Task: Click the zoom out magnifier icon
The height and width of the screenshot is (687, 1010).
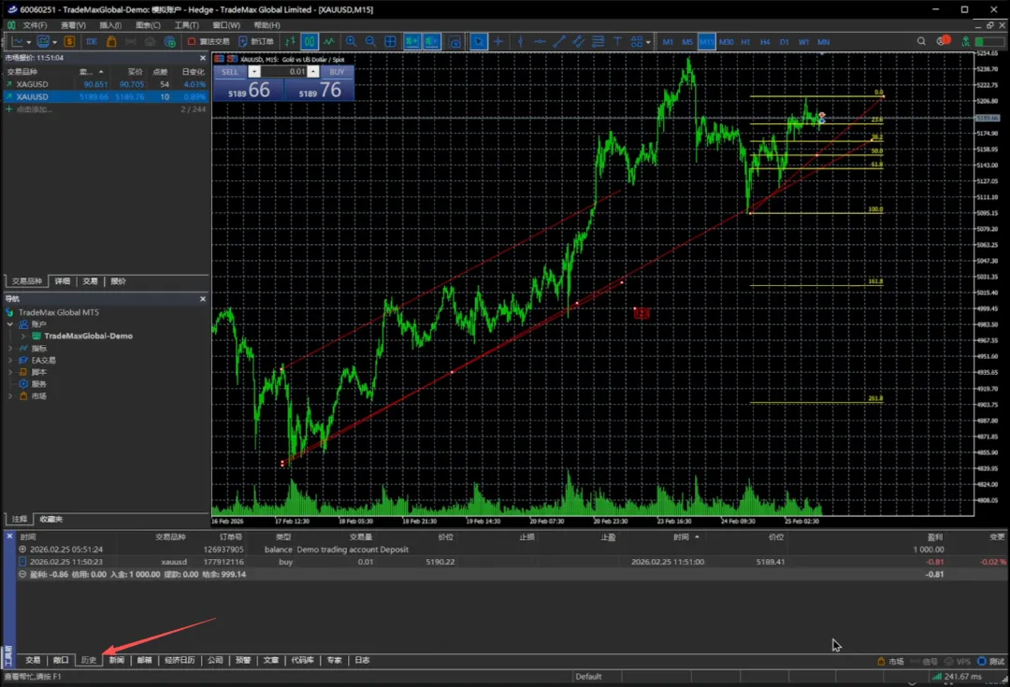Action: pyautogui.click(x=370, y=41)
